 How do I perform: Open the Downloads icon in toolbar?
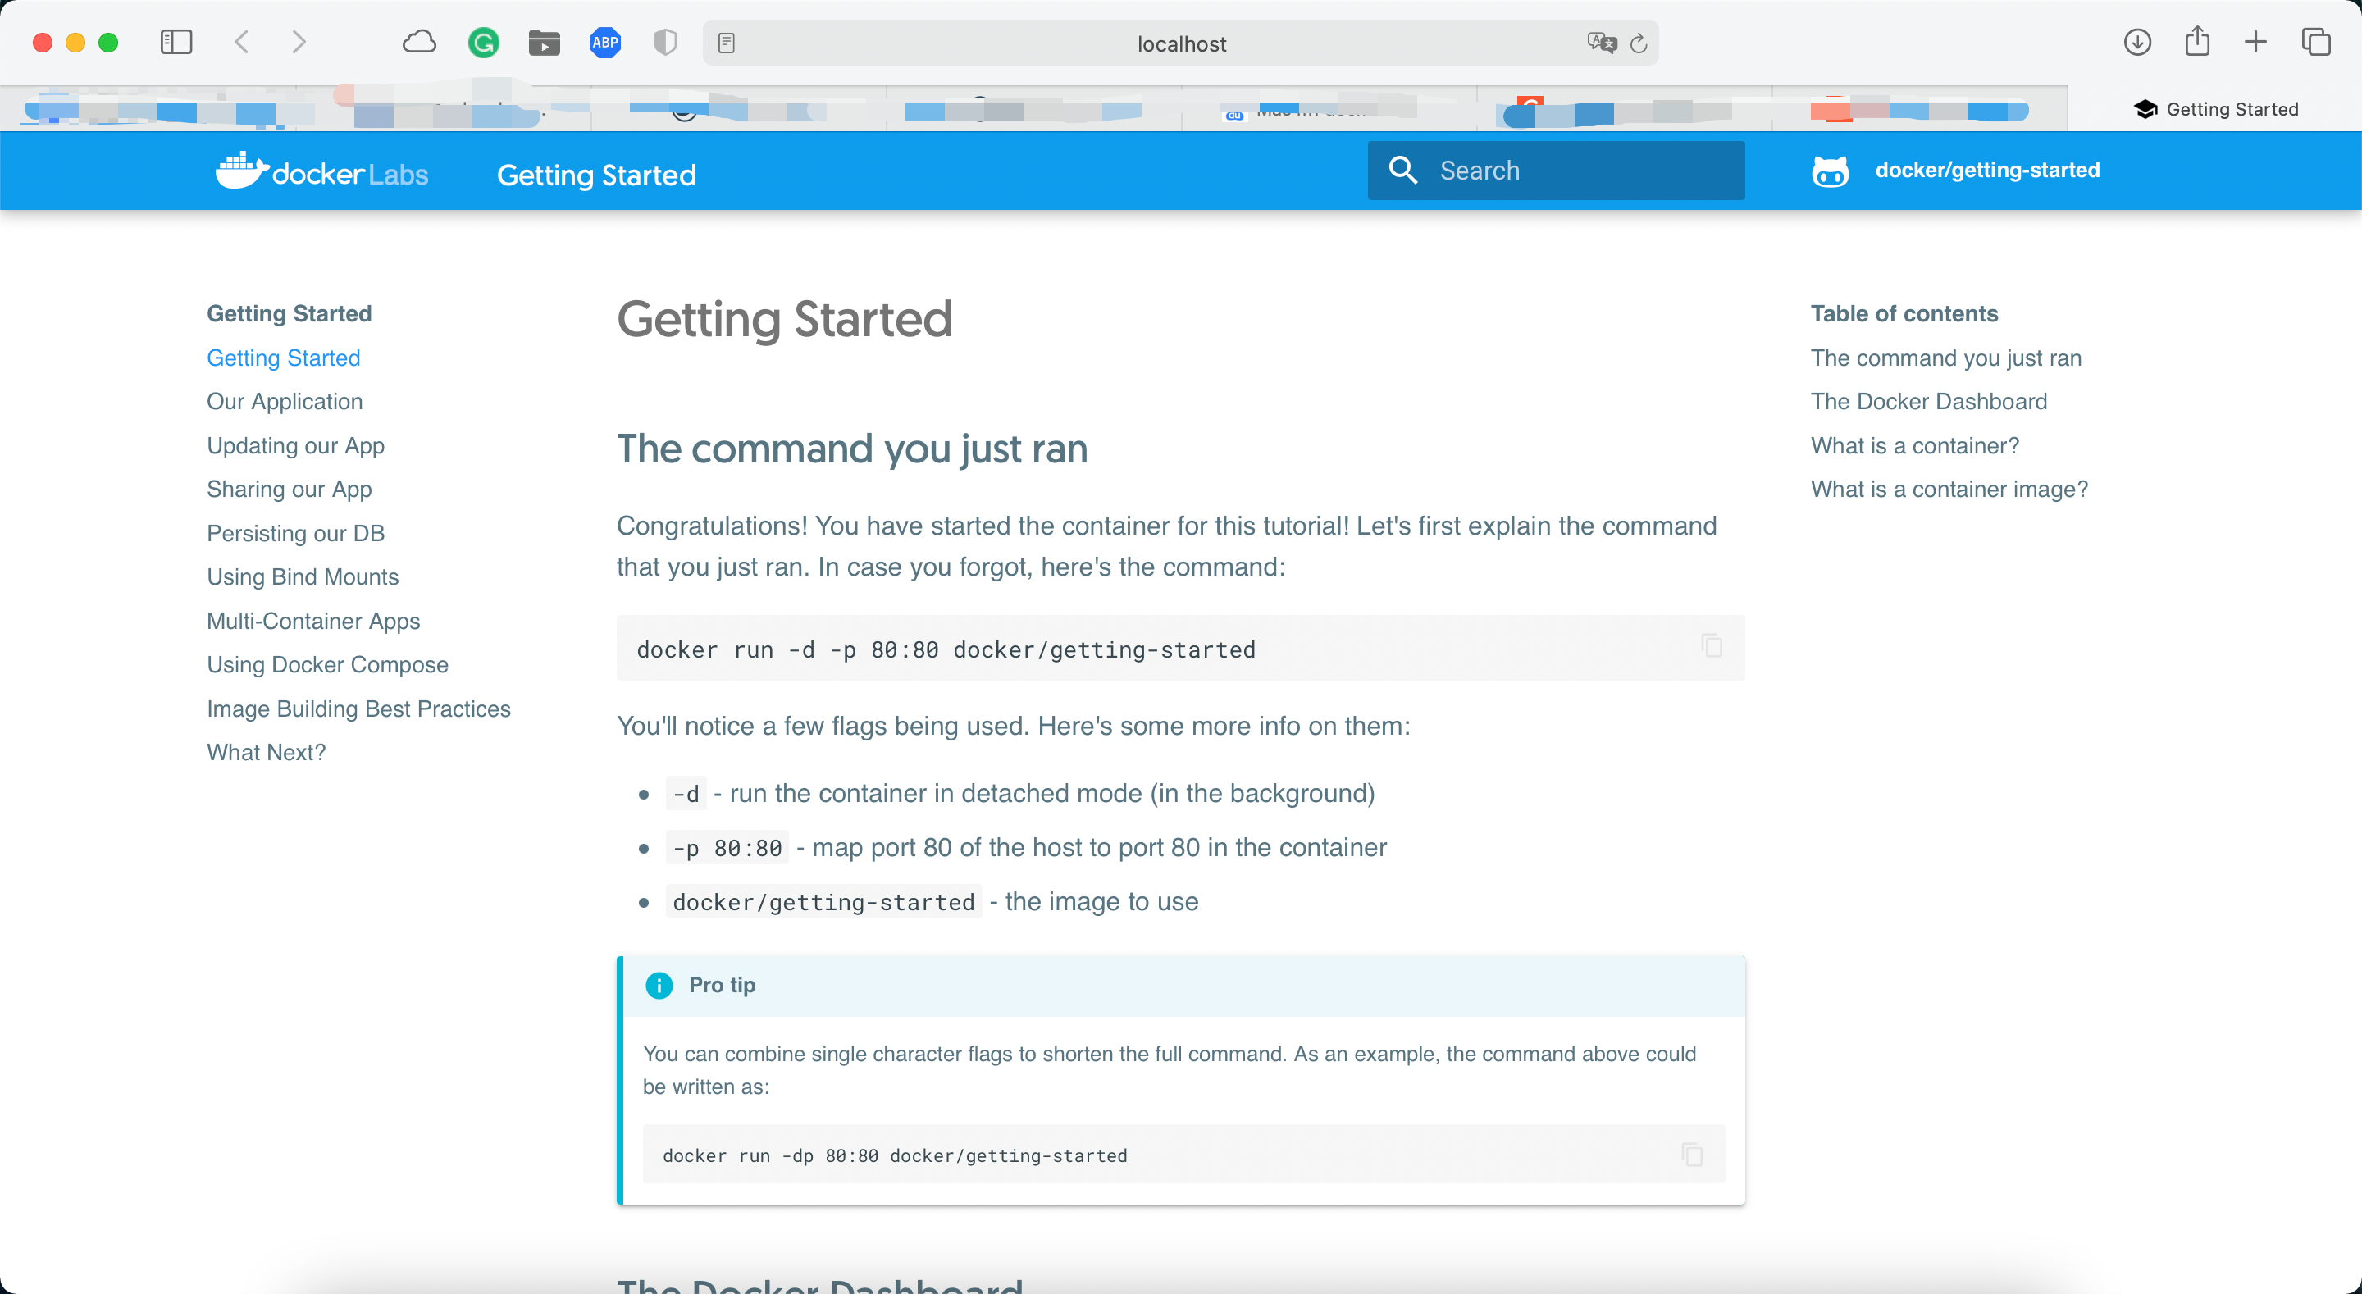(x=2136, y=42)
